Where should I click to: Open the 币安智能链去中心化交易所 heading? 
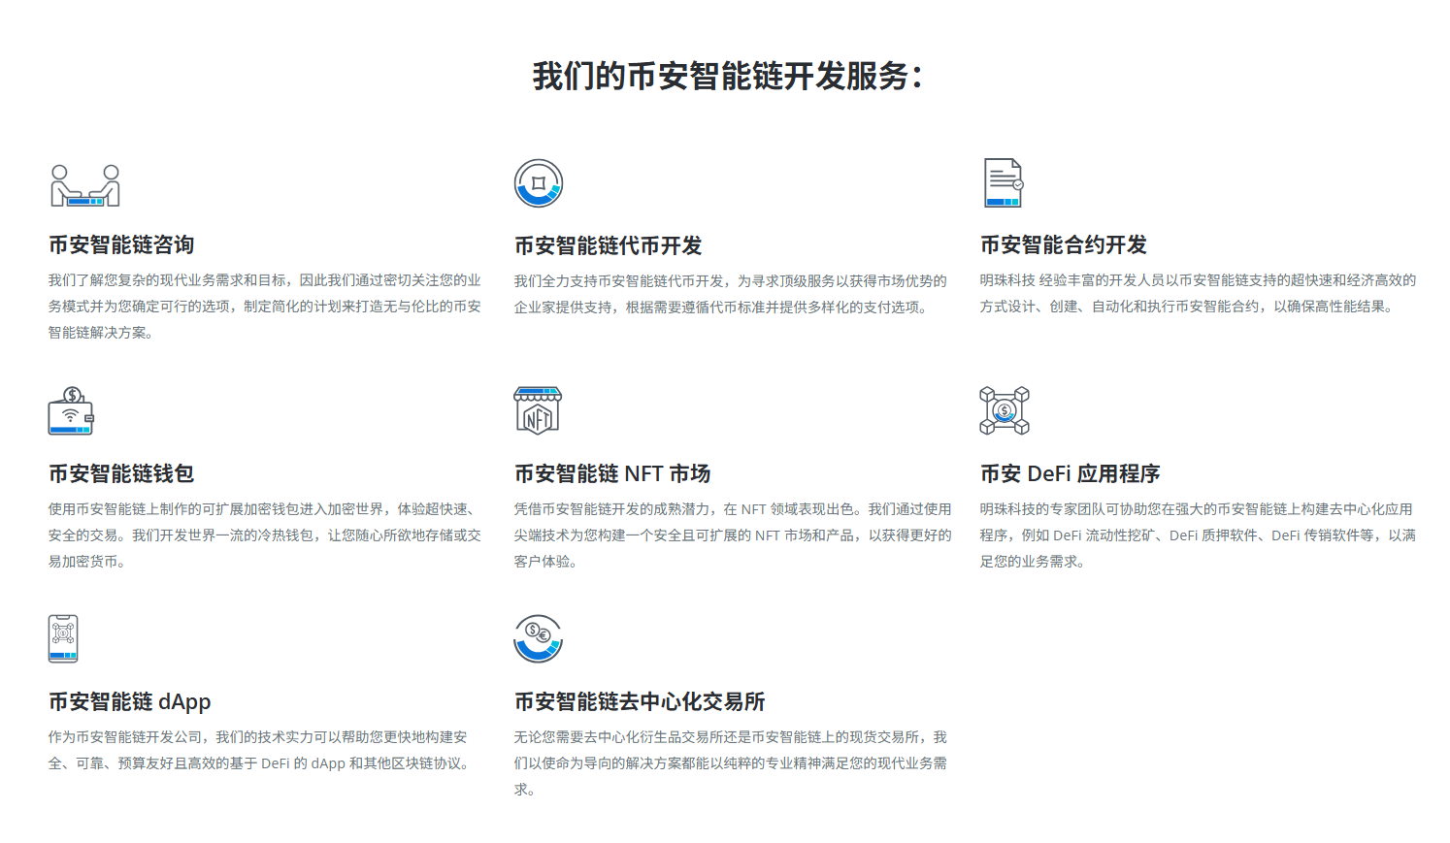coord(640,701)
